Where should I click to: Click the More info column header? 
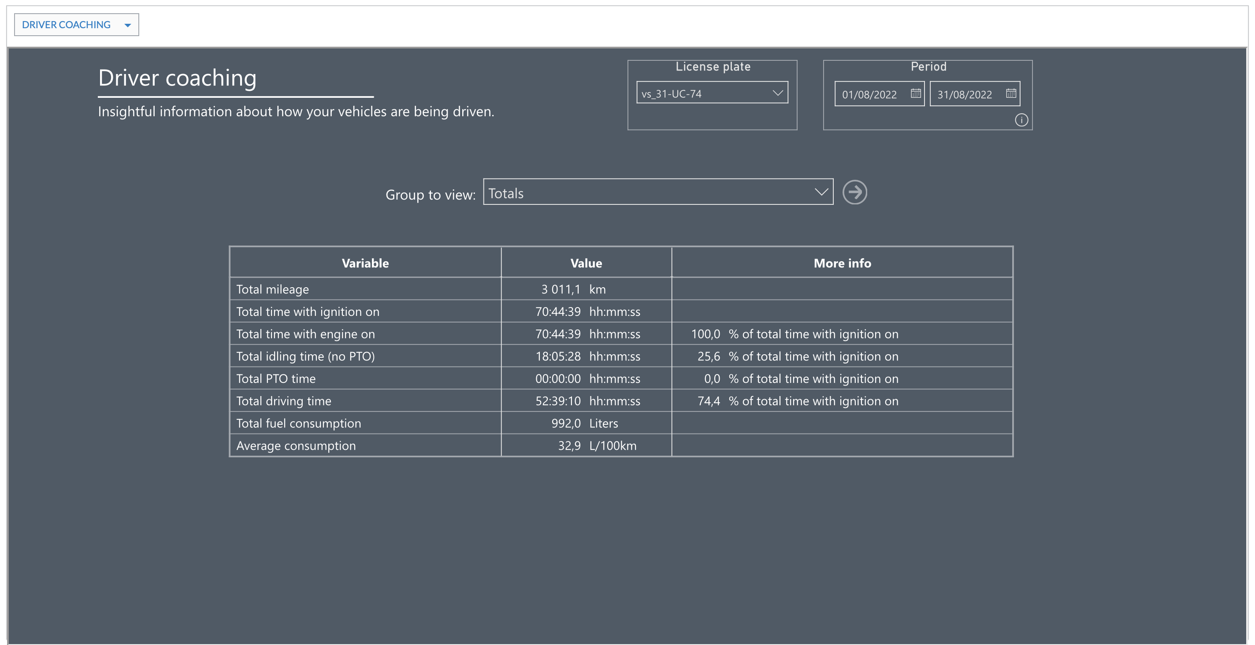coord(843,263)
